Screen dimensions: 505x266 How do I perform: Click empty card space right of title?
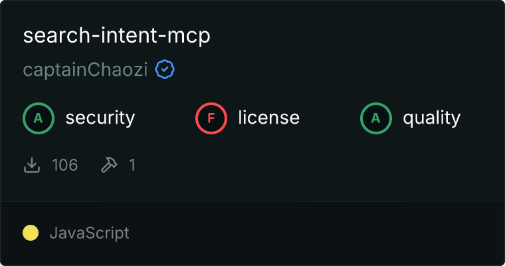(354, 35)
